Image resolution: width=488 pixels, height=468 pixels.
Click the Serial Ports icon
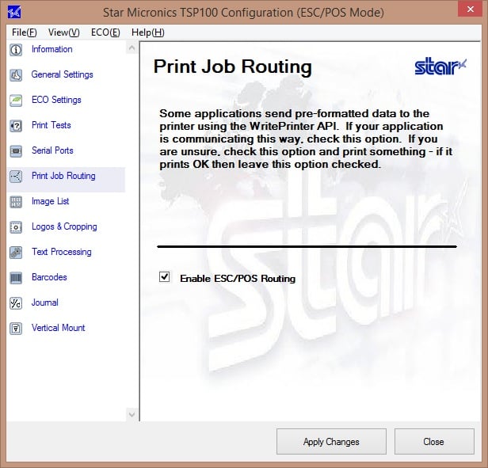point(16,151)
